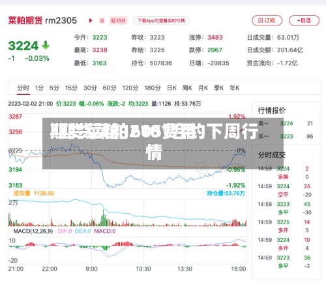326x287 pixels.
Task: Click the red triangle arrow beside rm2305
Action: (x=91, y=21)
